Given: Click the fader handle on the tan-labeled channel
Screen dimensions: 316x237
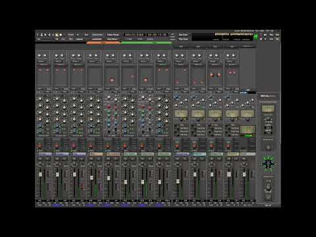Looking at the screenshot, I should pos(92,177).
